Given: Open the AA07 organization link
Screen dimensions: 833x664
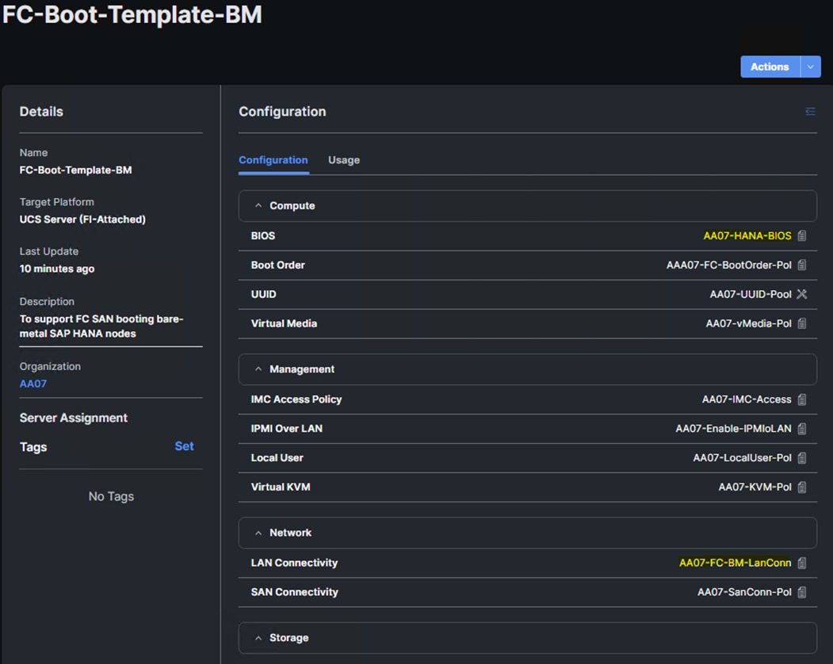Looking at the screenshot, I should 33,384.
